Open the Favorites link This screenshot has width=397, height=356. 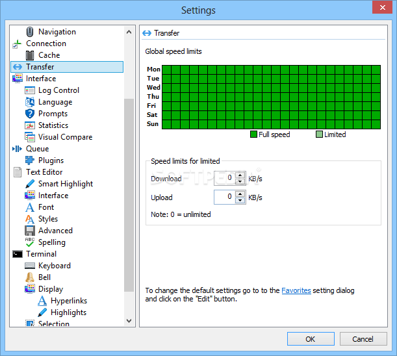click(296, 290)
